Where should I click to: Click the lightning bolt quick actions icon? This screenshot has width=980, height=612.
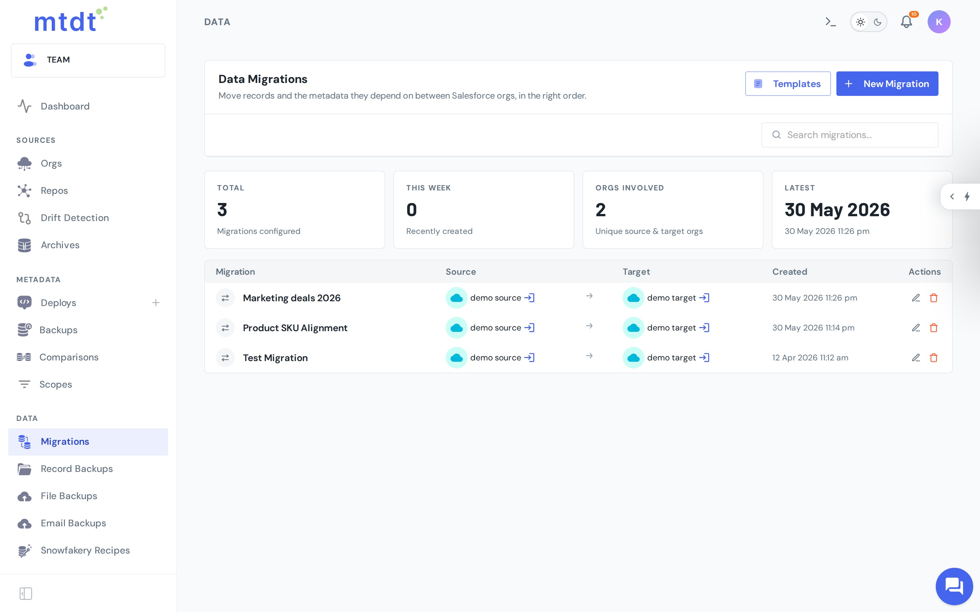[967, 197]
